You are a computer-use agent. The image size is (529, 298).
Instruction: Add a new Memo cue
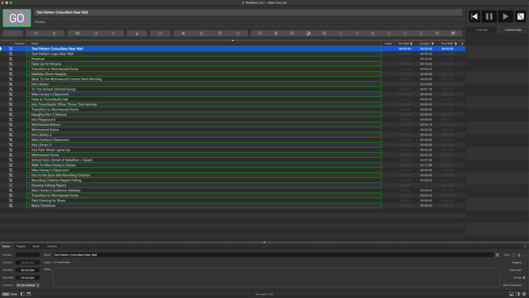click(437, 33)
